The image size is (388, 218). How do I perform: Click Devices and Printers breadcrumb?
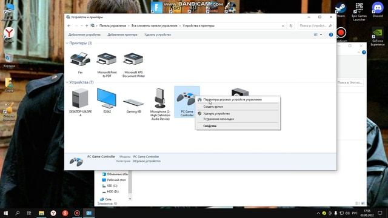199,25
